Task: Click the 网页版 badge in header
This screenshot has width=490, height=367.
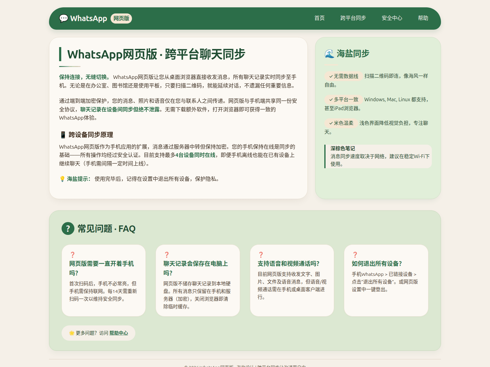Action: 121,18
